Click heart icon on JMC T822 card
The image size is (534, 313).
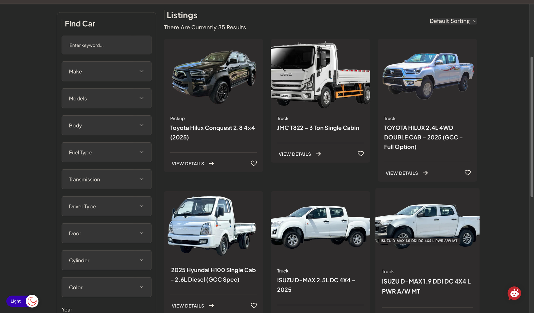(361, 154)
